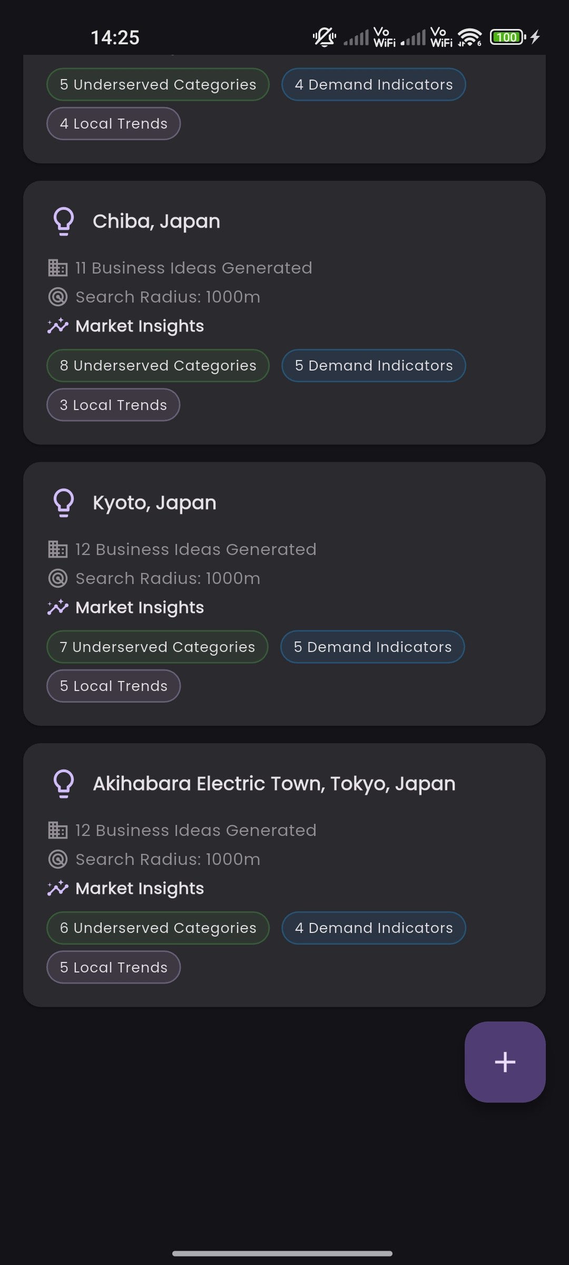
Task: Select the 5 Underserved Categories chip
Action: pos(158,84)
